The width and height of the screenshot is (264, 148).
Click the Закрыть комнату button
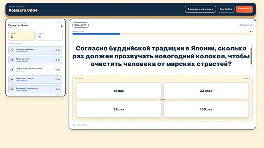[x=200, y=9]
